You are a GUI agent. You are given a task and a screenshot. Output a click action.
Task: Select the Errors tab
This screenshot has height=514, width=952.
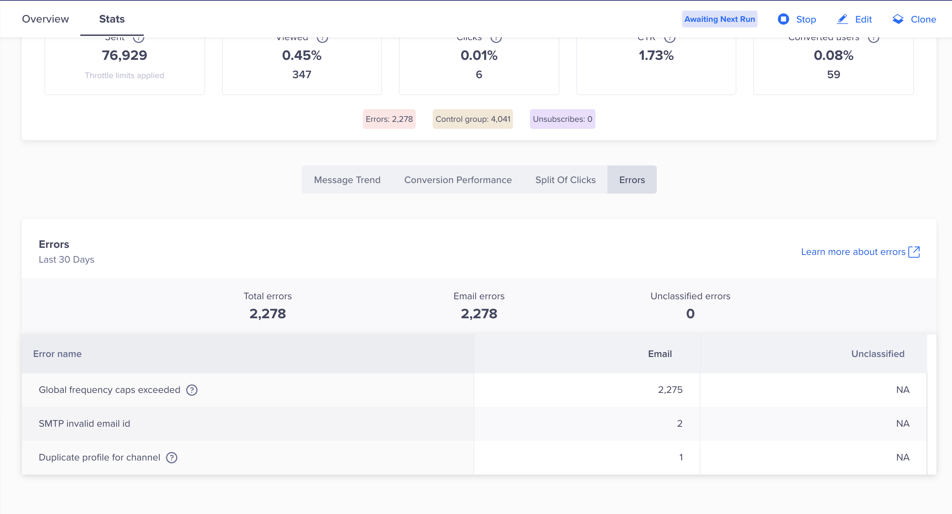pos(632,180)
